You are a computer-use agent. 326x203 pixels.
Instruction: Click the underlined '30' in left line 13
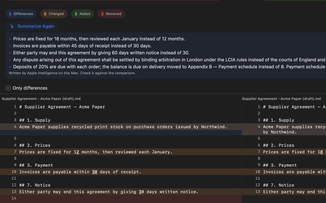click(141, 192)
